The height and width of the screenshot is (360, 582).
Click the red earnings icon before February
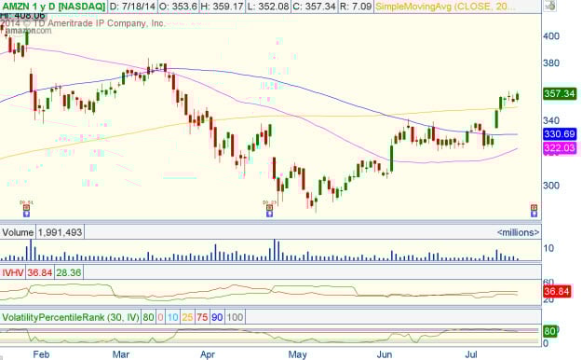coord(26,208)
